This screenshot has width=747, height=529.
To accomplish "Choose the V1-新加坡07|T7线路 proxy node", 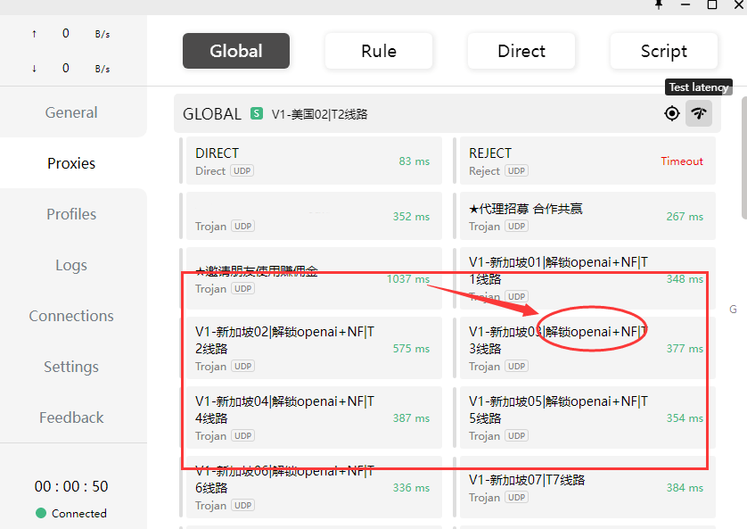I will tap(585, 488).
